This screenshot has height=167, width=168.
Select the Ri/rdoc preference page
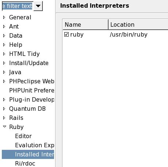click(25, 163)
